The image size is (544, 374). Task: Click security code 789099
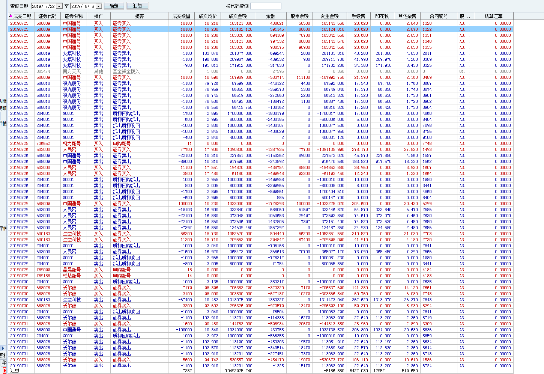pos(43,270)
